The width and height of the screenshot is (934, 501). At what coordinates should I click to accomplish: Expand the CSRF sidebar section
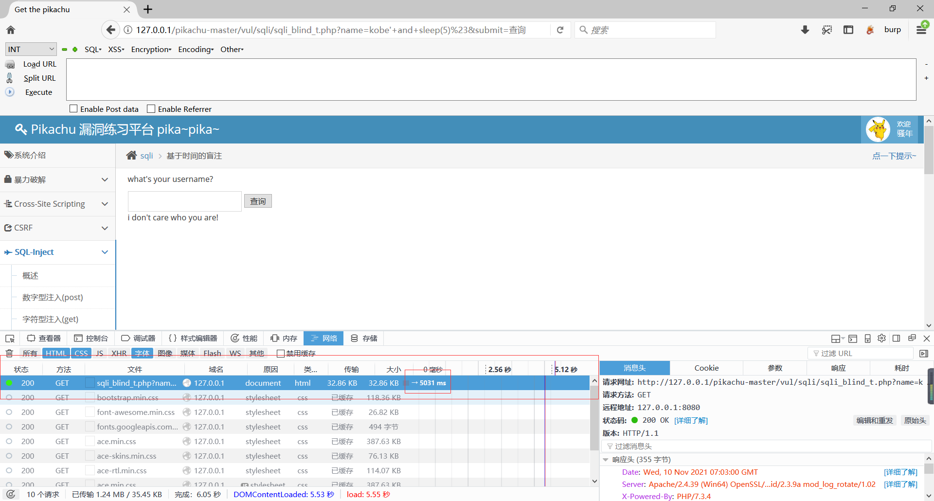point(57,228)
